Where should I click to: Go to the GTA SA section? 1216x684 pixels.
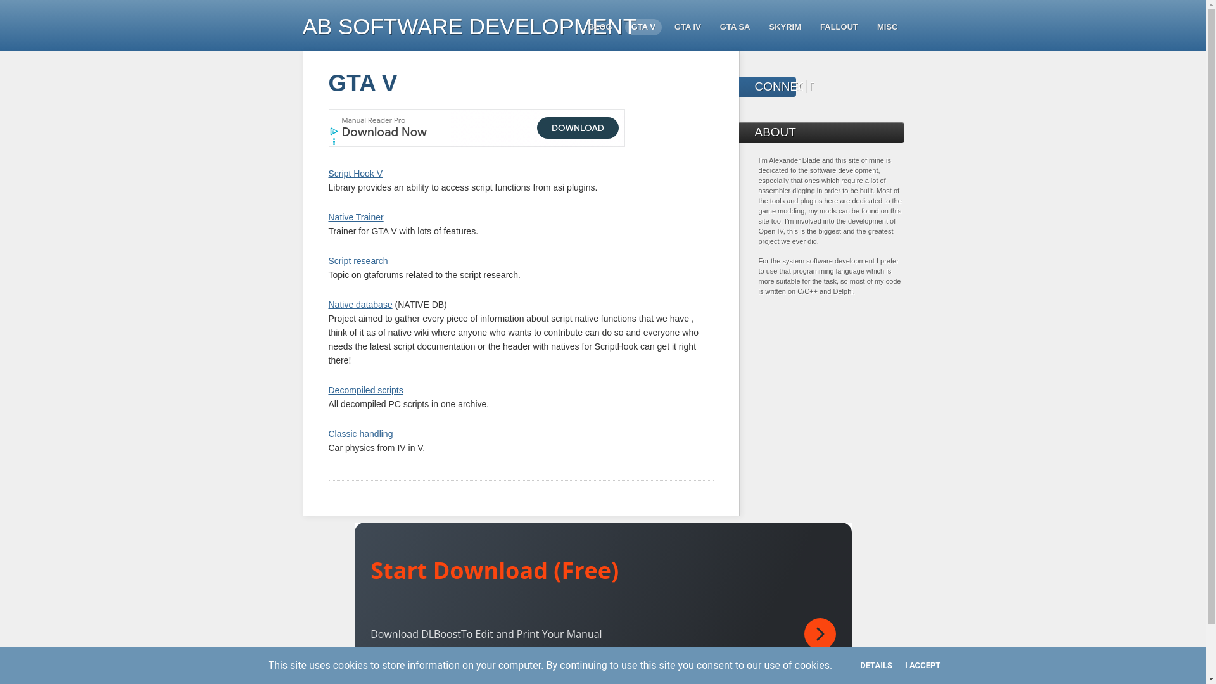(735, 27)
